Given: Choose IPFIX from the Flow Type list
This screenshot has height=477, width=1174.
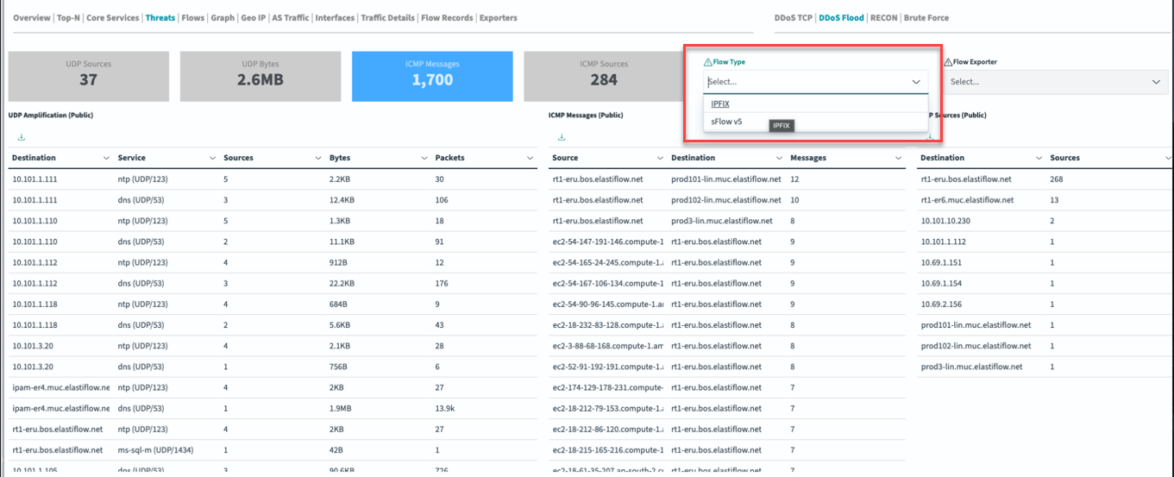Looking at the screenshot, I should pos(720,104).
